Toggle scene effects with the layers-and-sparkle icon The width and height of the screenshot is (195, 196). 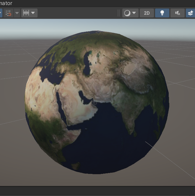pyautogui.click(x=190, y=13)
